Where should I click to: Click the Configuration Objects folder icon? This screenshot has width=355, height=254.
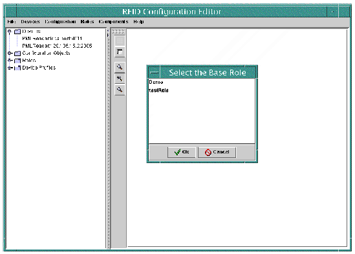17,54
